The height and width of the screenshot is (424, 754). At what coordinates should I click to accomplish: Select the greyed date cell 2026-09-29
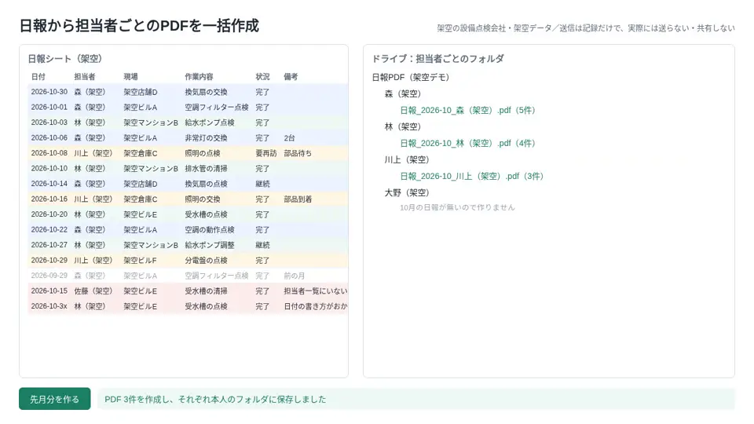[x=49, y=276]
